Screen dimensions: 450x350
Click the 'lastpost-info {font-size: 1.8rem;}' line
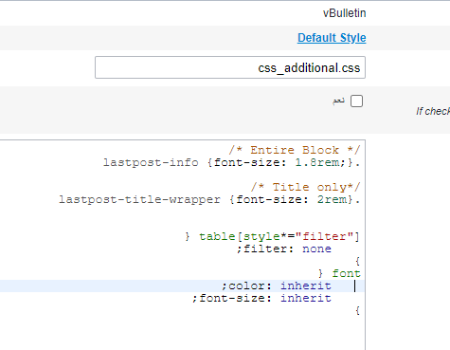coord(232,162)
